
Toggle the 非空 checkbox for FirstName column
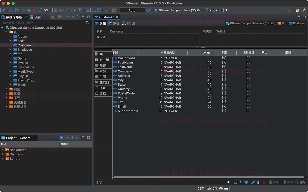point(224,62)
